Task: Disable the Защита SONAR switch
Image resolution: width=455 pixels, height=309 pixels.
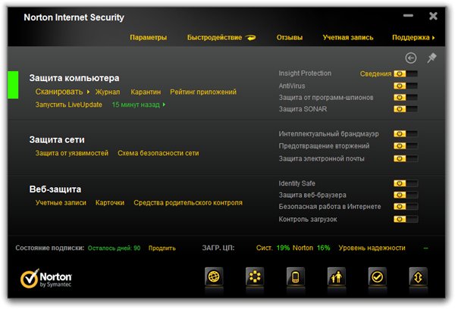Action: coord(404,109)
